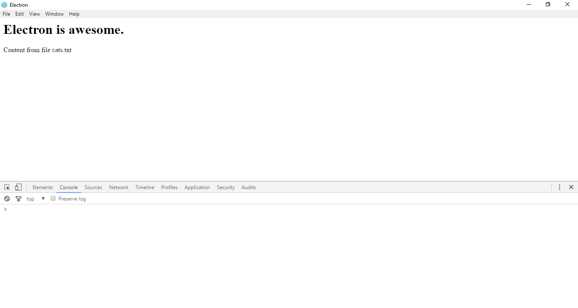The width and height of the screenshot is (578, 308).
Task: Close the Electron window
Action: click(x=567, y=5)
